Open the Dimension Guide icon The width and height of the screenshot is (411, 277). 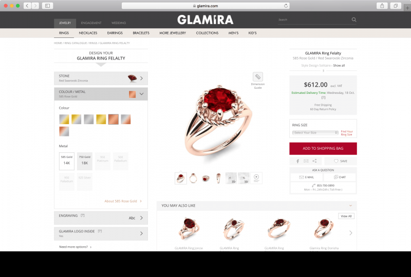(x=258, y=77)
